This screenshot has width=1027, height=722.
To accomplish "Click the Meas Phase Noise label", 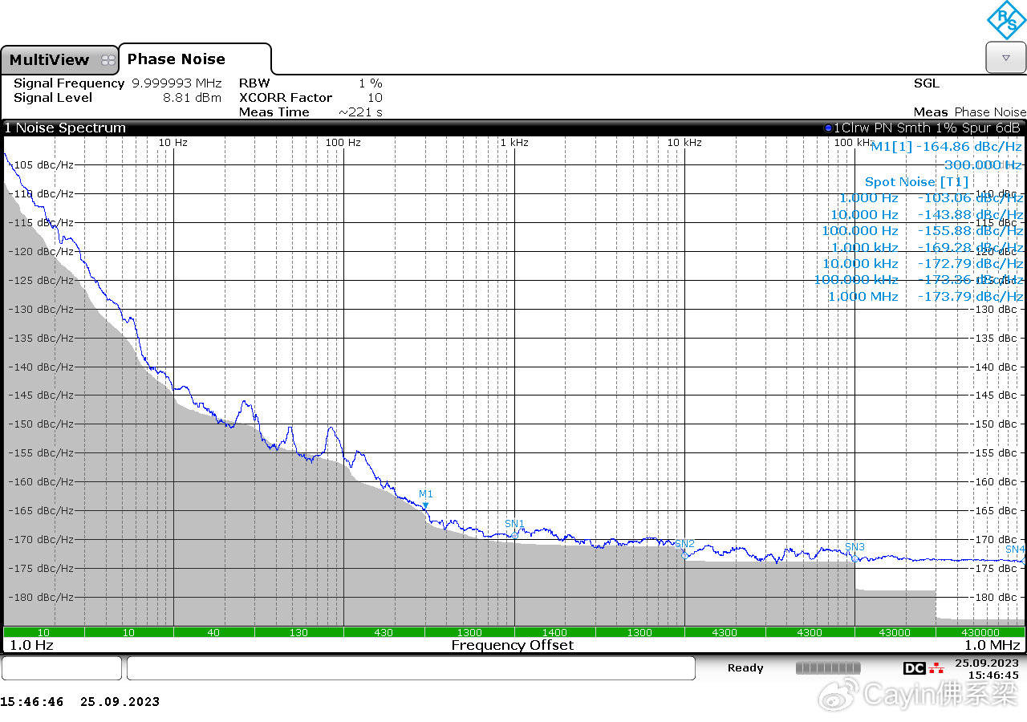I will tap(969, 112).
